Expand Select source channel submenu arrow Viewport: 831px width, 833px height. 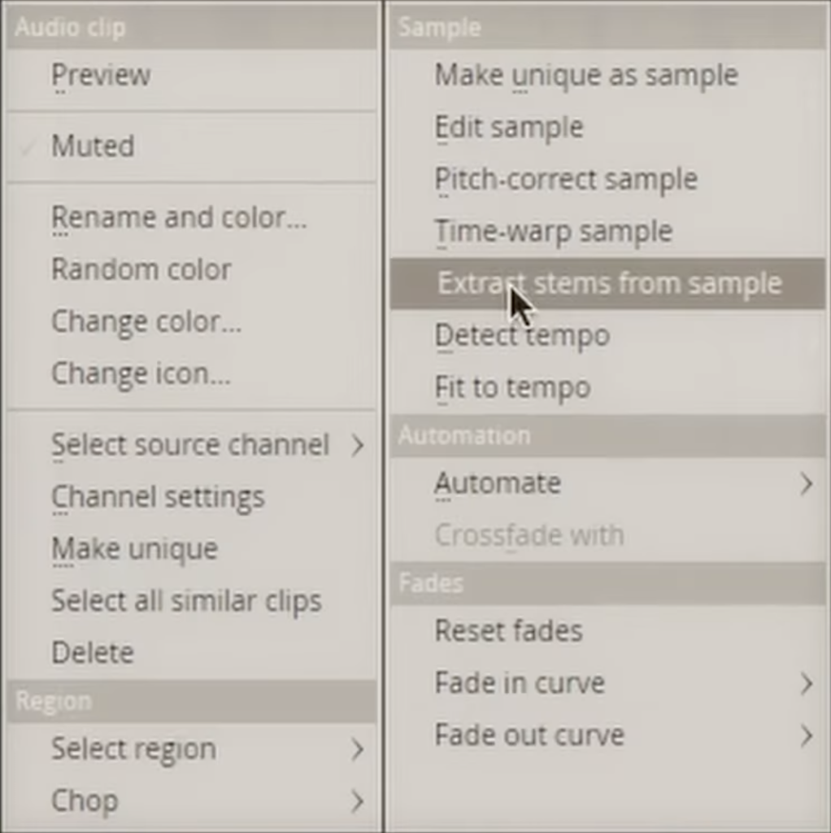(x=357, y=445)
